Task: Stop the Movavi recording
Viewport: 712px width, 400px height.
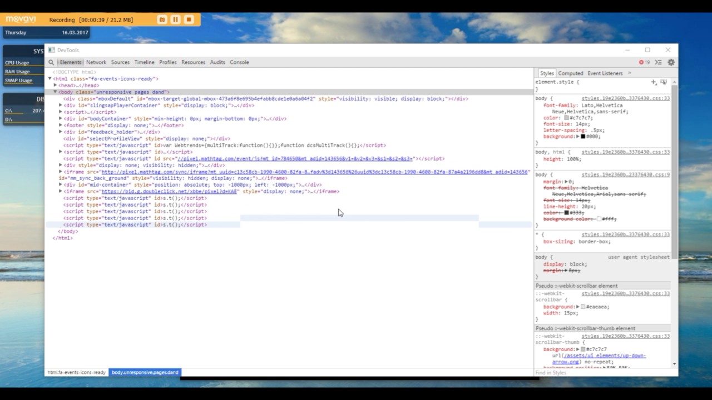Action: (189, 19)
